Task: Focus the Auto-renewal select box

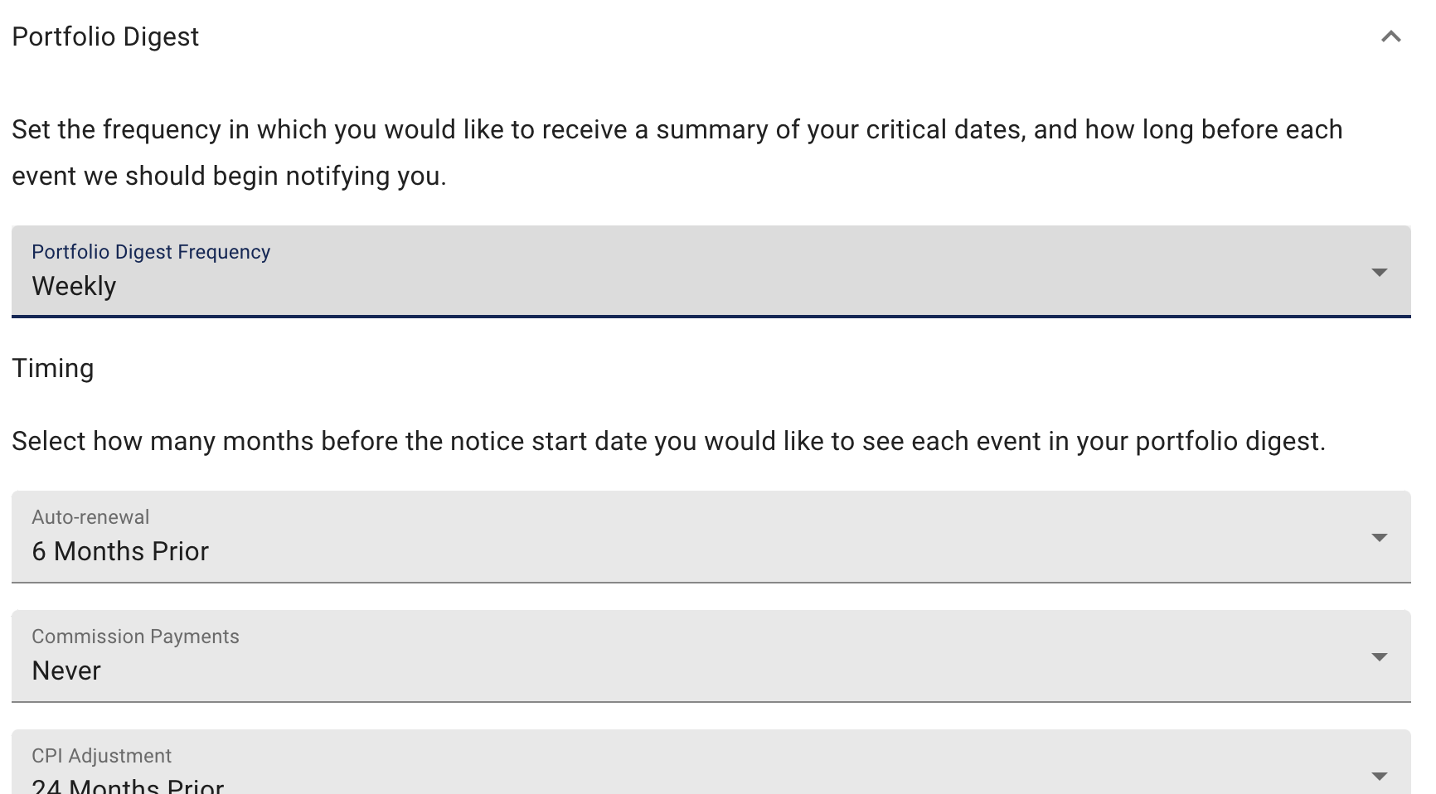Action: tap(711, 537)
